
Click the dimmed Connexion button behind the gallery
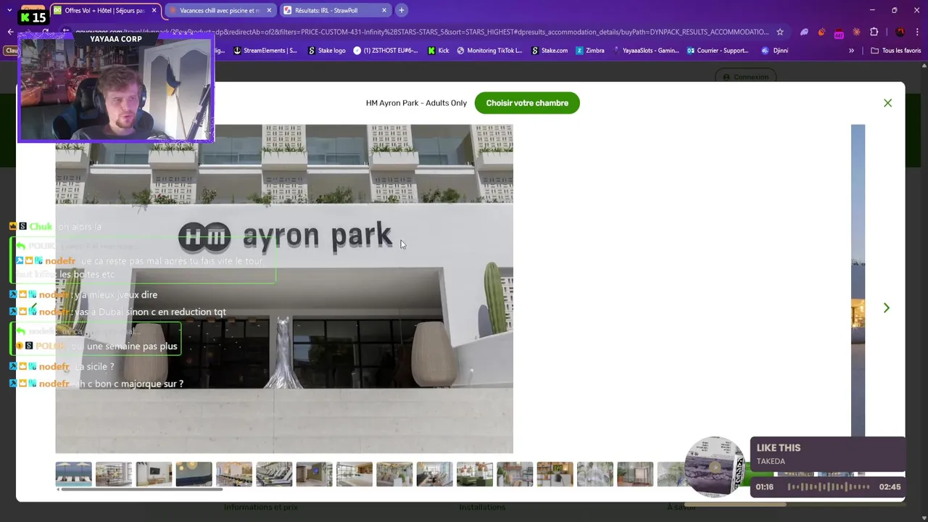click(745, 77)
